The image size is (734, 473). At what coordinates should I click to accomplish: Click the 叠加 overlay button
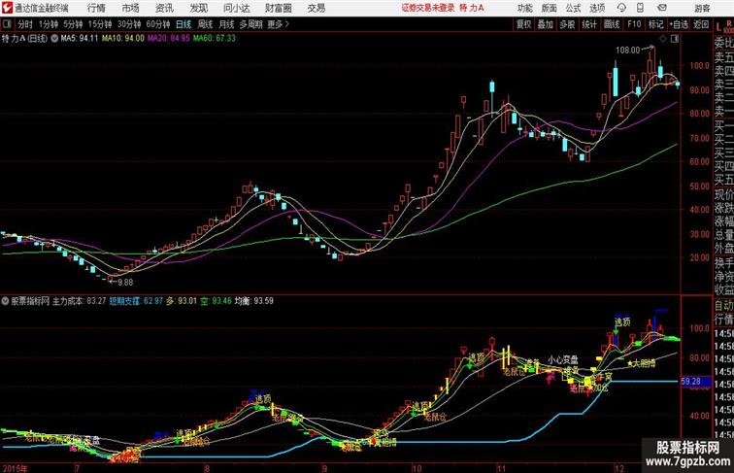pos(546,24)
